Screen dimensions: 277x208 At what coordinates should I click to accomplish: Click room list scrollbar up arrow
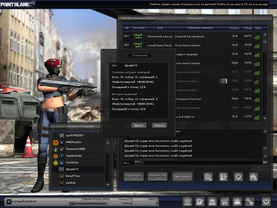click(265, 35)
